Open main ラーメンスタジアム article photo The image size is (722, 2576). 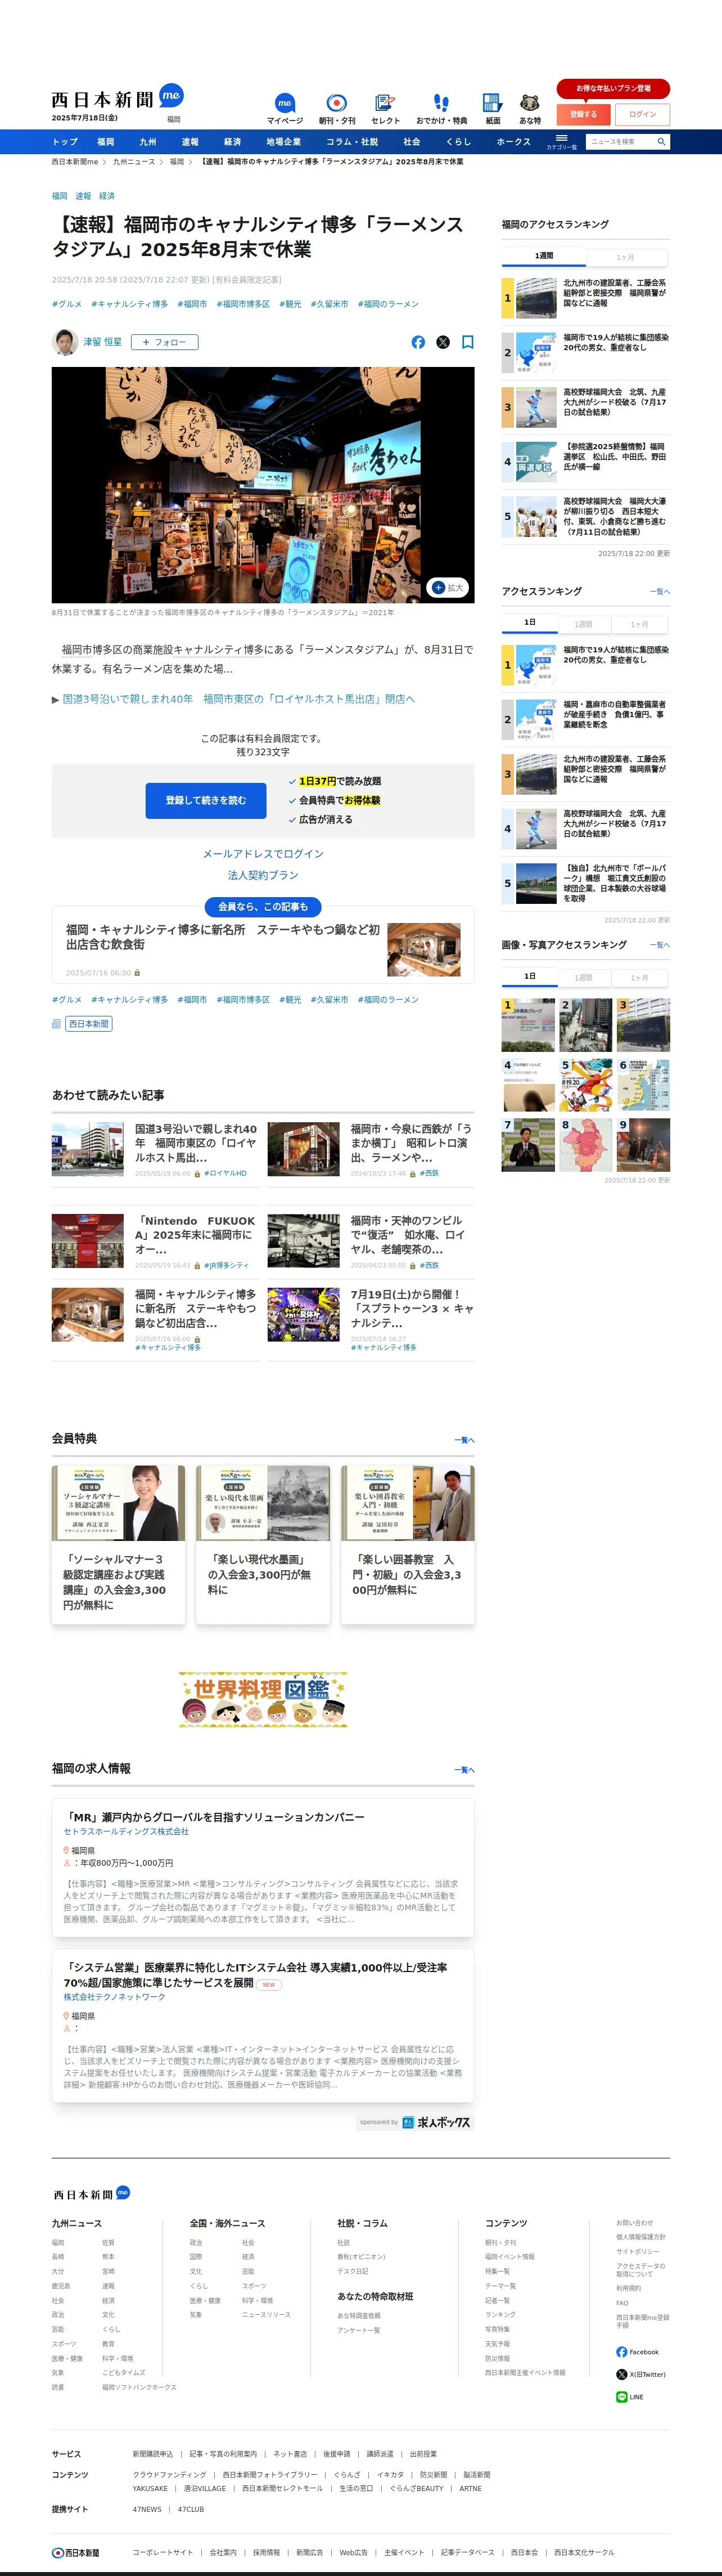tap(263, 485)
